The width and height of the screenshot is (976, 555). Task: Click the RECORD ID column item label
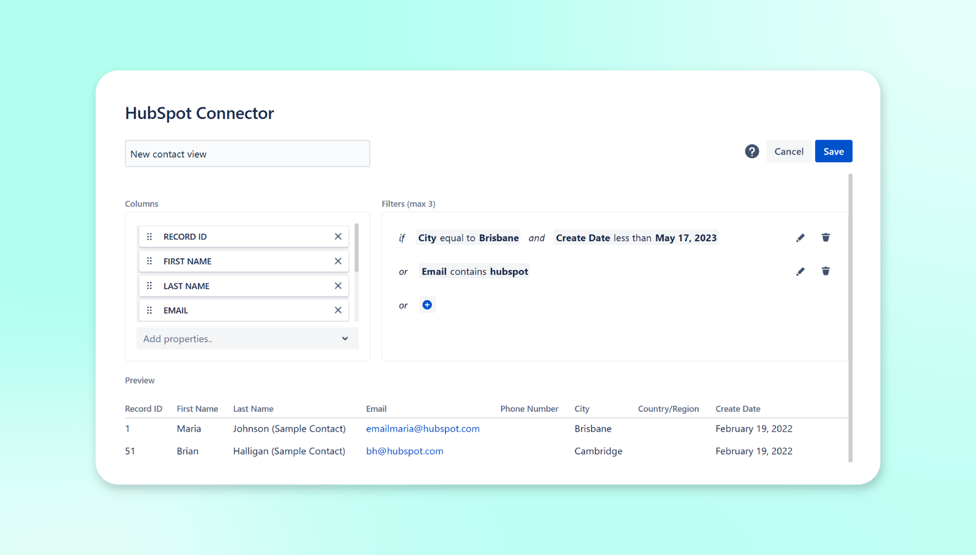(185, 237)
